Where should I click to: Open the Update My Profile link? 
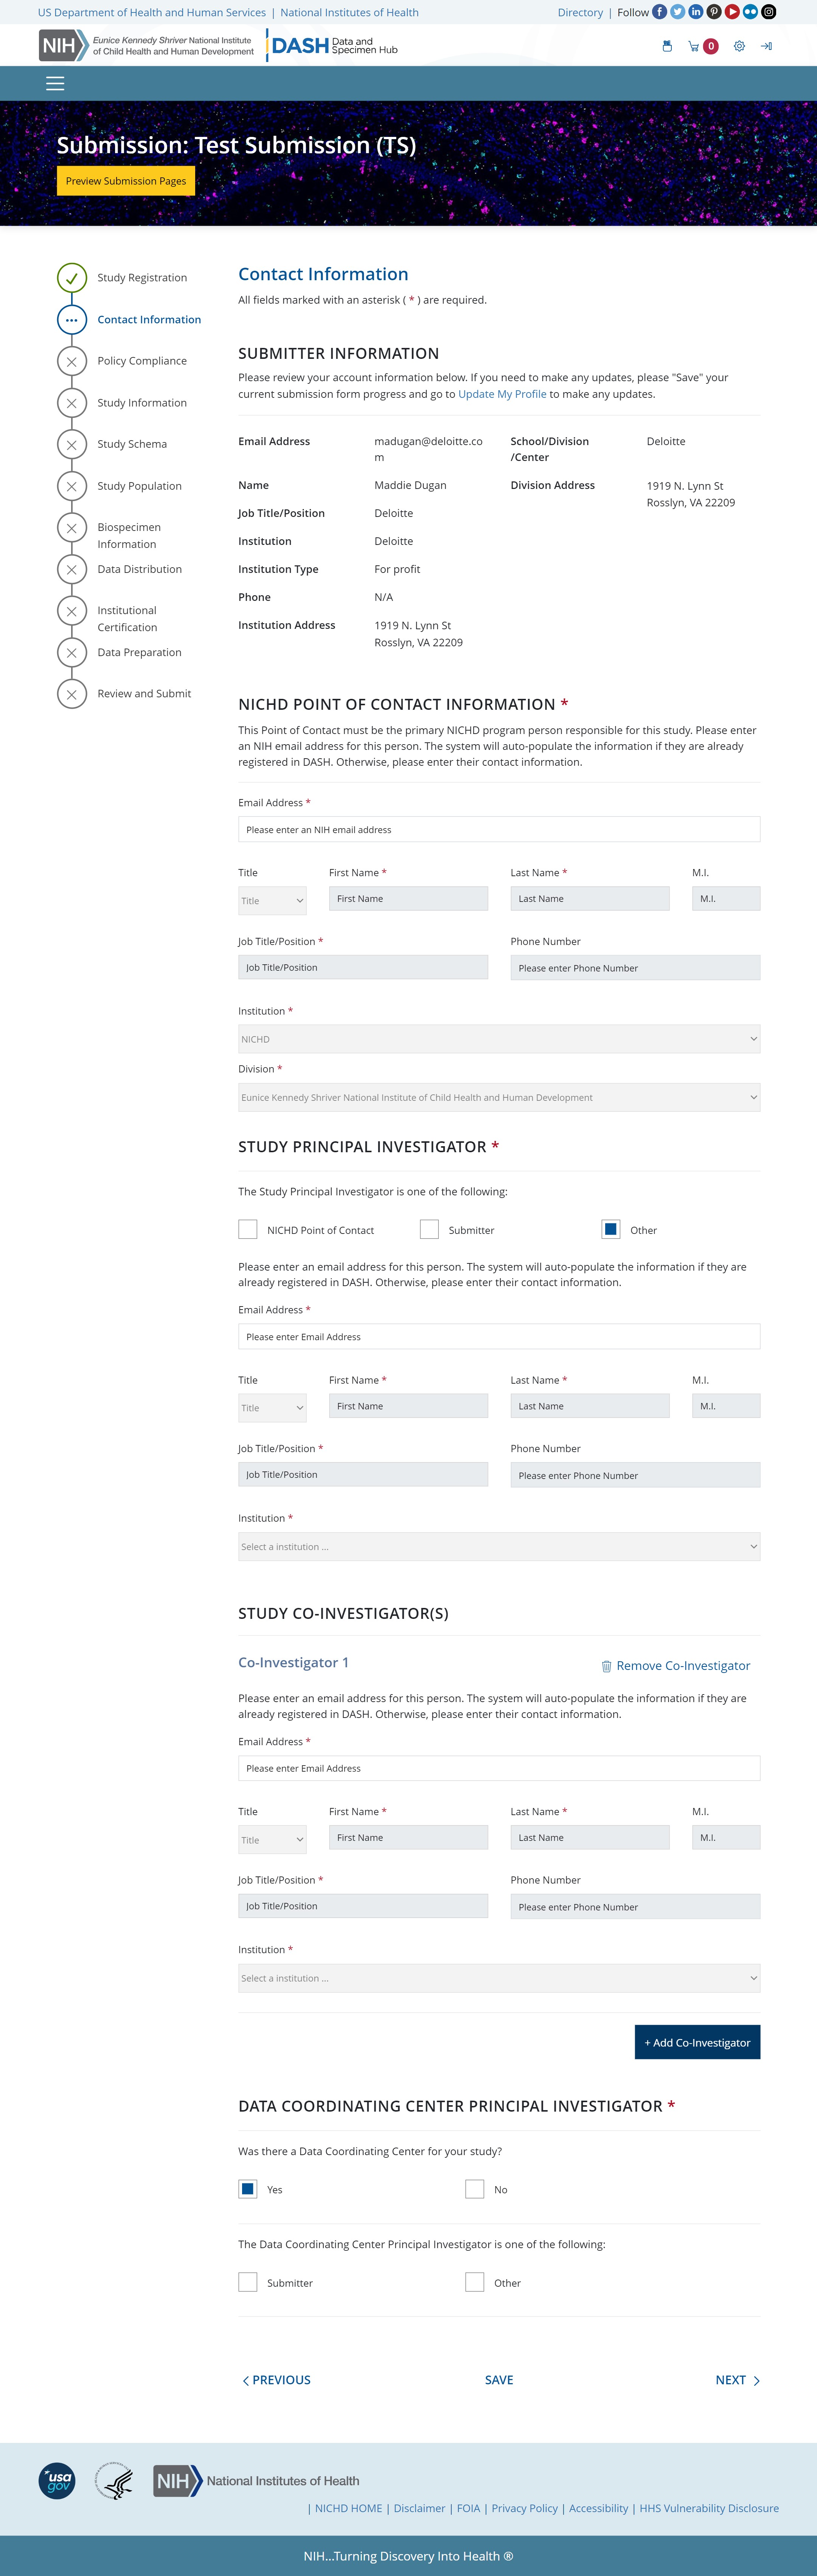coord(502,394)
